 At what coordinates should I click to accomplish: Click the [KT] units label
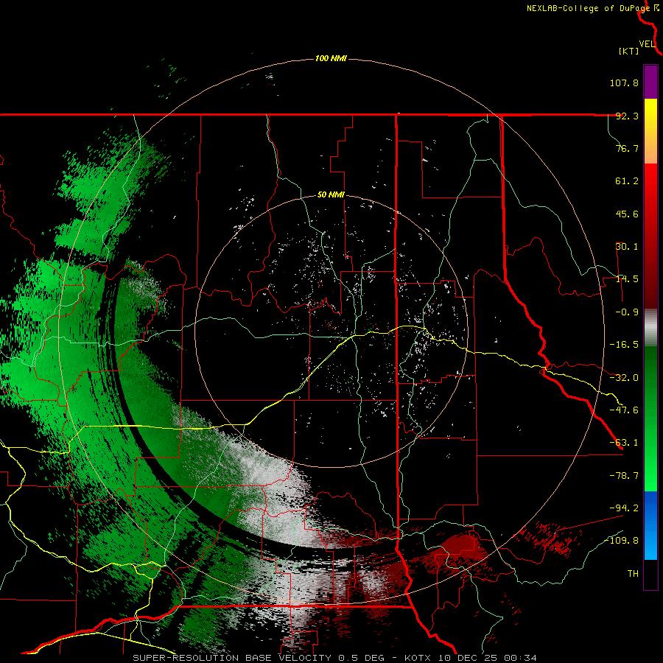[x=628, y=51]
